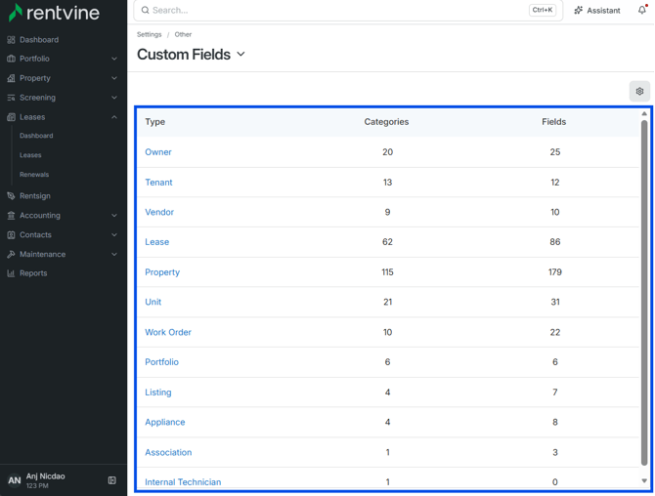The image size is (655, 496).
Task: Click the scrollbar down arrow
Action: click(644, 481)
